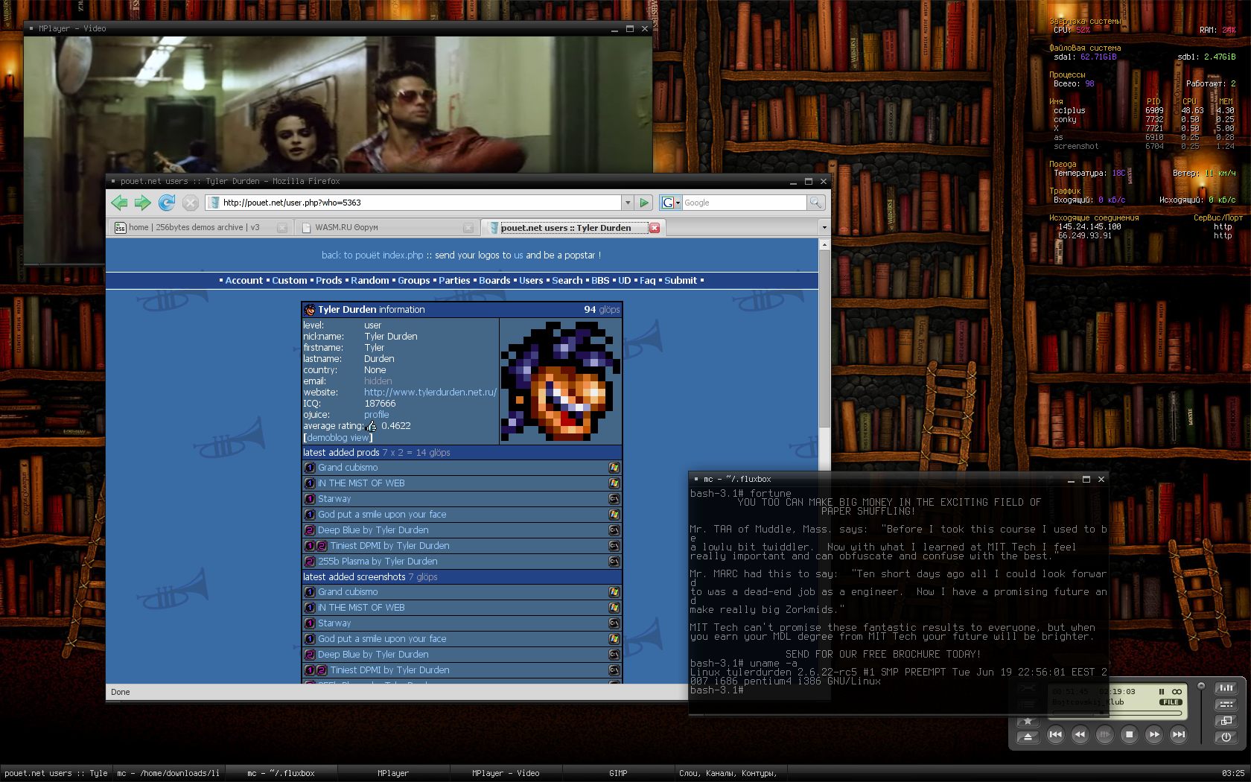This screenshot has height=782, width=1251.
Task: Open the Prods menu link
Action: (328, 281)
